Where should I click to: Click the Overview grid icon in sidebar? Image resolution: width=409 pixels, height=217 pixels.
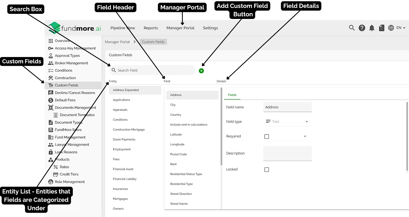(51, 41)
